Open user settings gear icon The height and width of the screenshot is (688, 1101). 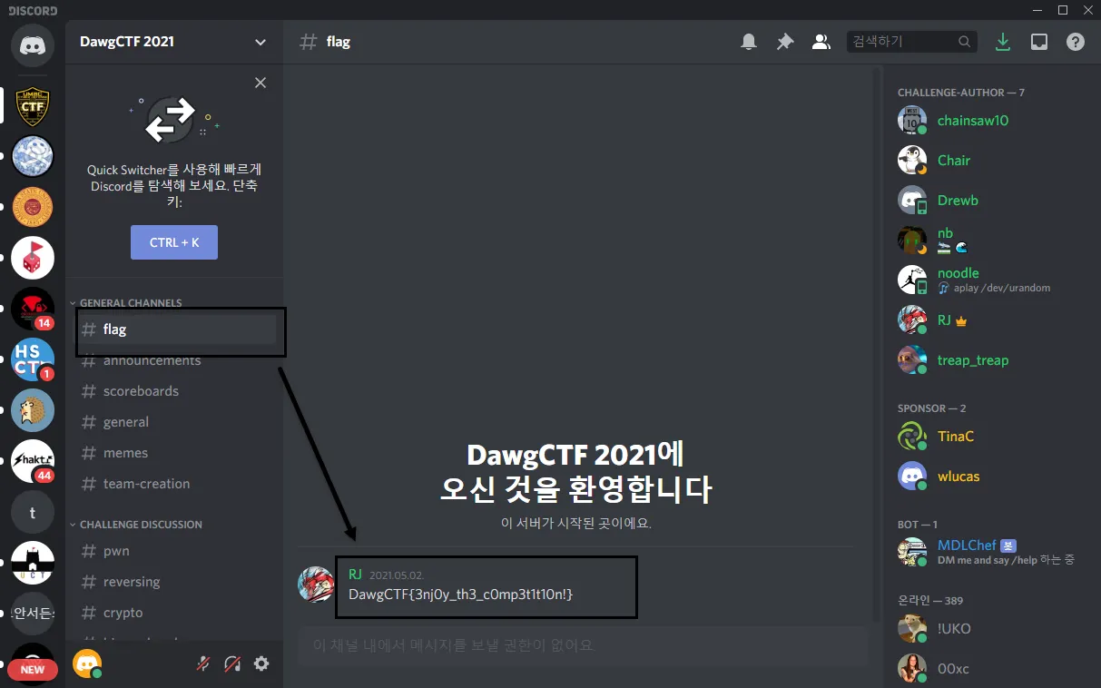(261, 663)
